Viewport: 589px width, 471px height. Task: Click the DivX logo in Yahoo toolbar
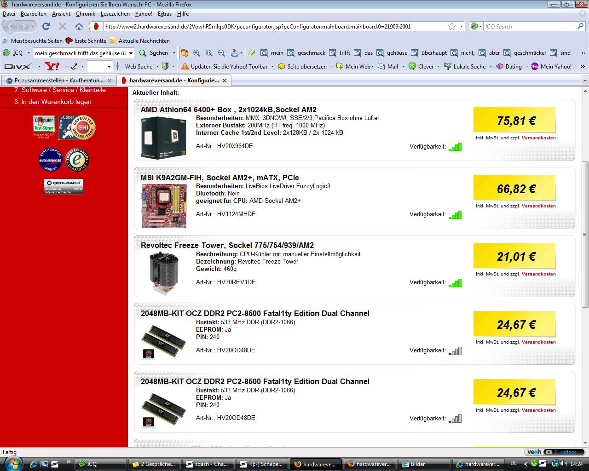17,66
